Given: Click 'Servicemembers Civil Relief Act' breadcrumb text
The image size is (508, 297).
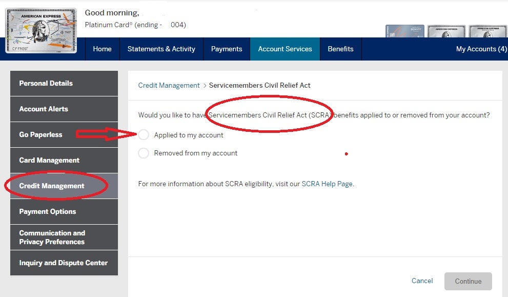Looking at the screenshot, I should (259, 85).
